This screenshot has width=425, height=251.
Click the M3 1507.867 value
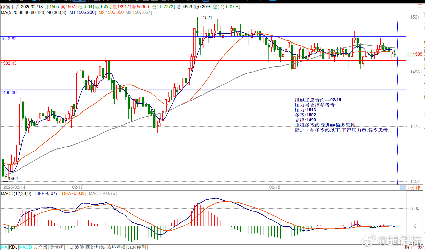139,12
